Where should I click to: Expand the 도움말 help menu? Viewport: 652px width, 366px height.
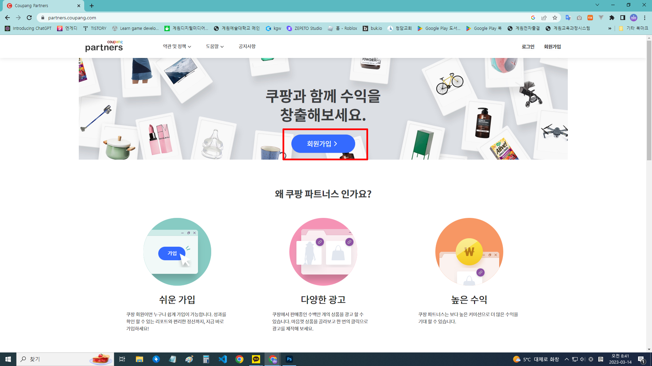215,46
